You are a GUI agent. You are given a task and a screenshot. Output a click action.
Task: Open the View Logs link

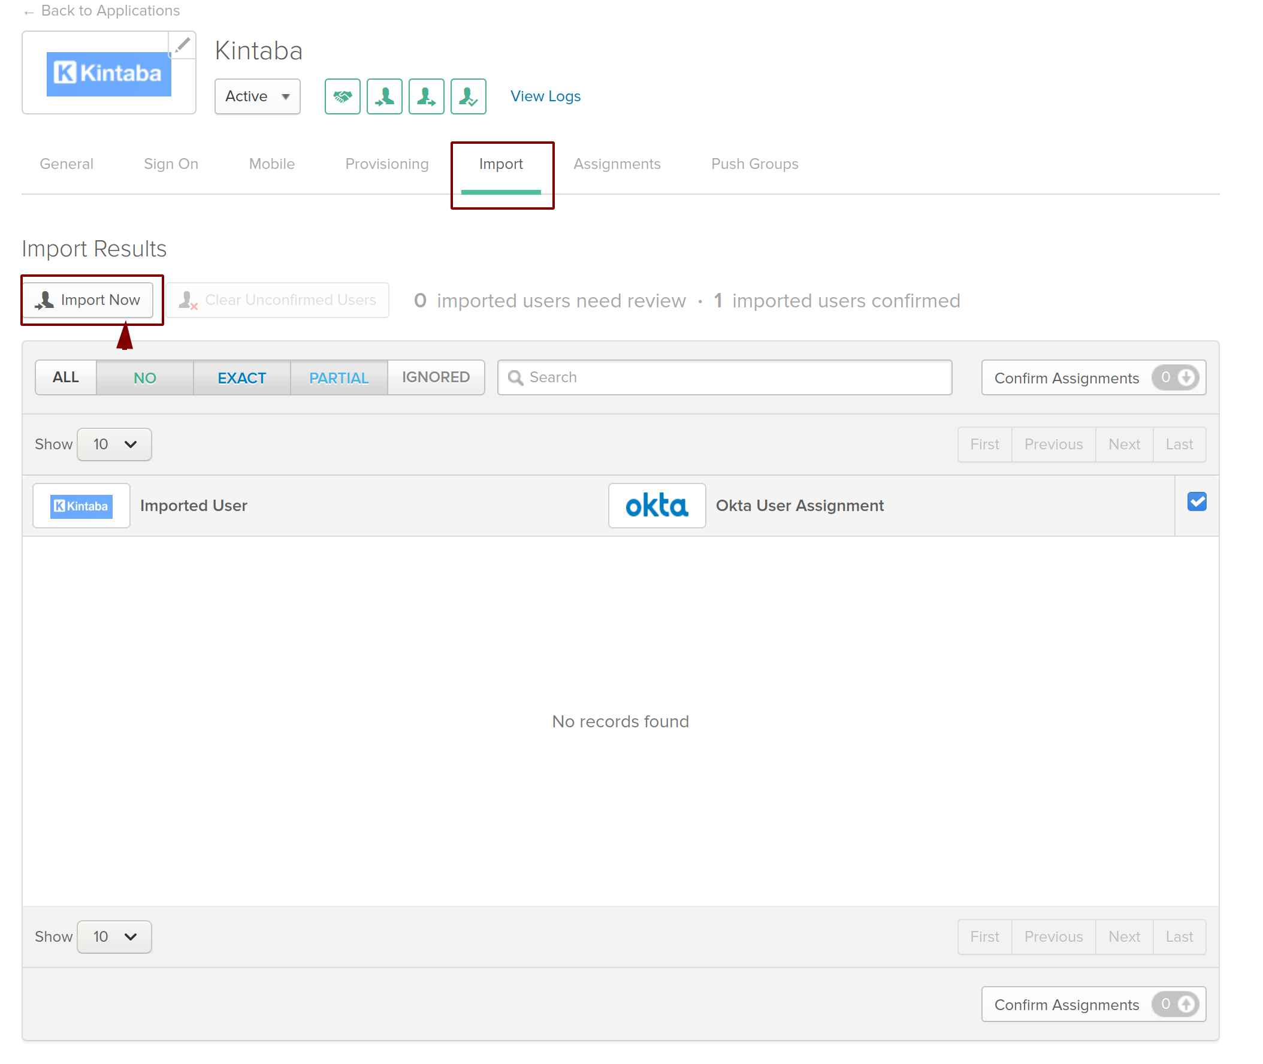click(x=545, y=96)
